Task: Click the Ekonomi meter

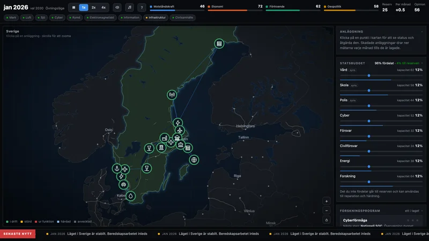Action: click(x=235, y=7)
